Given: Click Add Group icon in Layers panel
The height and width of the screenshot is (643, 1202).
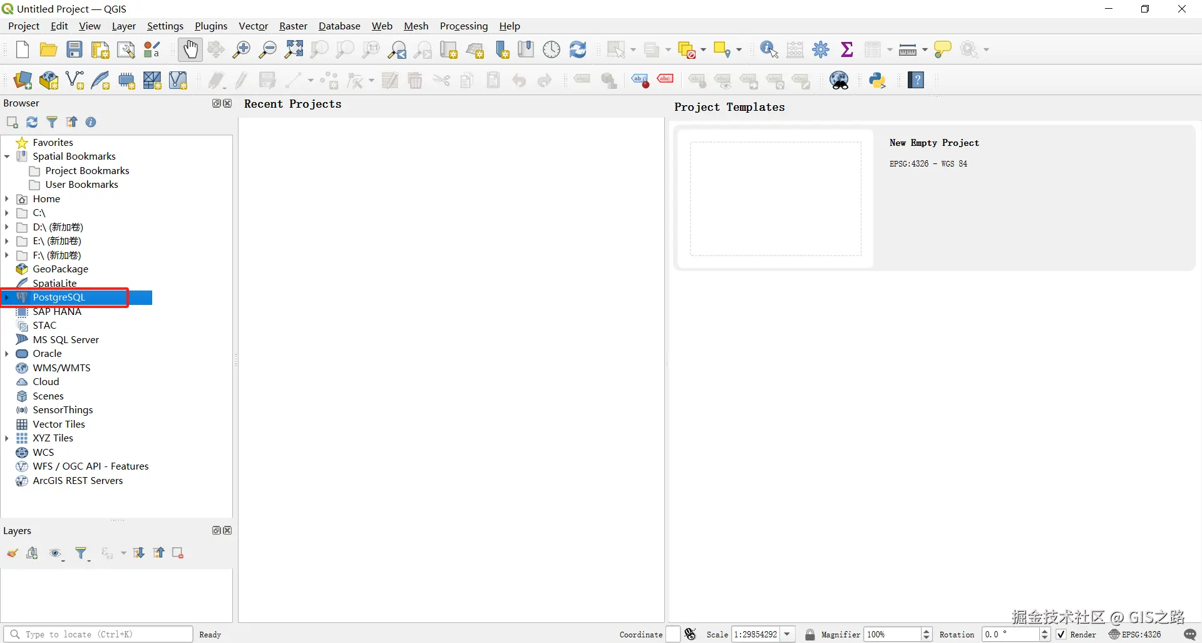Looking at the screenshot, I should pos(32,553).
